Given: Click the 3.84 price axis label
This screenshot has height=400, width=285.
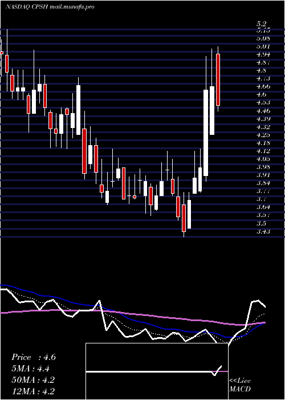Looking at the screenshot, I should coord(263,183).
